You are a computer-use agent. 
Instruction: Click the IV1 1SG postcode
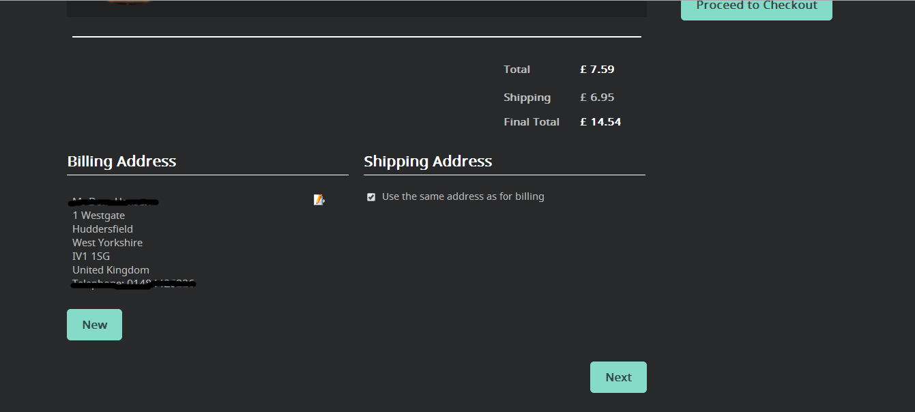click(91, 256)
